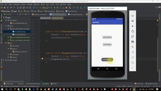Viewport: 161px width, 91px height.
Task: Click the Cut scissors icon
Action: point(18,8)
